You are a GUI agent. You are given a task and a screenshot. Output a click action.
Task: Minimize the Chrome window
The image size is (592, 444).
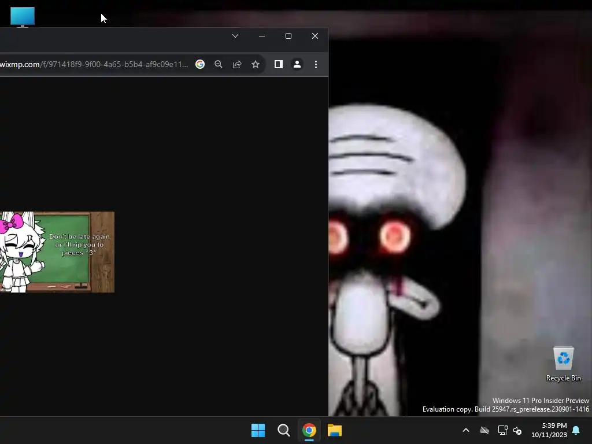click(x=262, y=36)
